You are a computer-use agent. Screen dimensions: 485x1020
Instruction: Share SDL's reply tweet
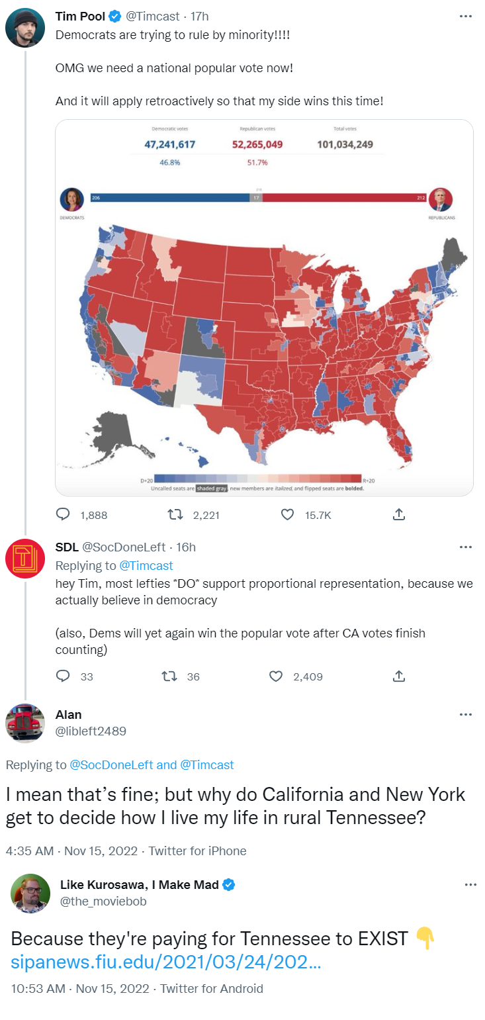pyautogui.click(x=398, y=676)
